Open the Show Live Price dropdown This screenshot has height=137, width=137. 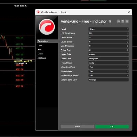(x=109, y=67)
